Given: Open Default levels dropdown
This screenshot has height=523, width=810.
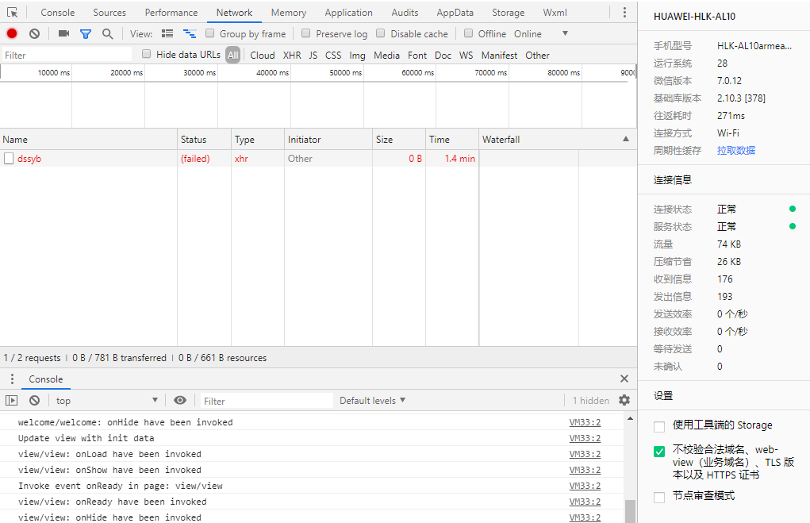Looking at the screenshot, I should click(372, 401).
